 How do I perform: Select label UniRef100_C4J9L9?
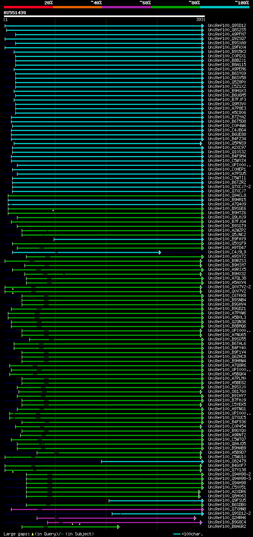click(x=227, y=252)
